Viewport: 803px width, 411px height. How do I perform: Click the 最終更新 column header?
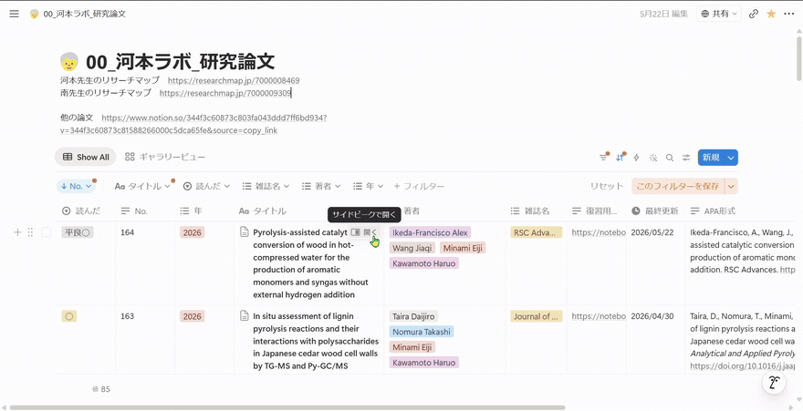pyautogui.click(x=655, y=211)
